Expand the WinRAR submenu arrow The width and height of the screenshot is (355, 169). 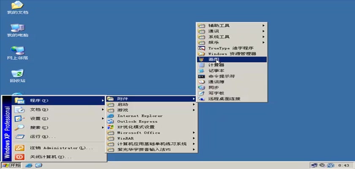coord(194,138)
